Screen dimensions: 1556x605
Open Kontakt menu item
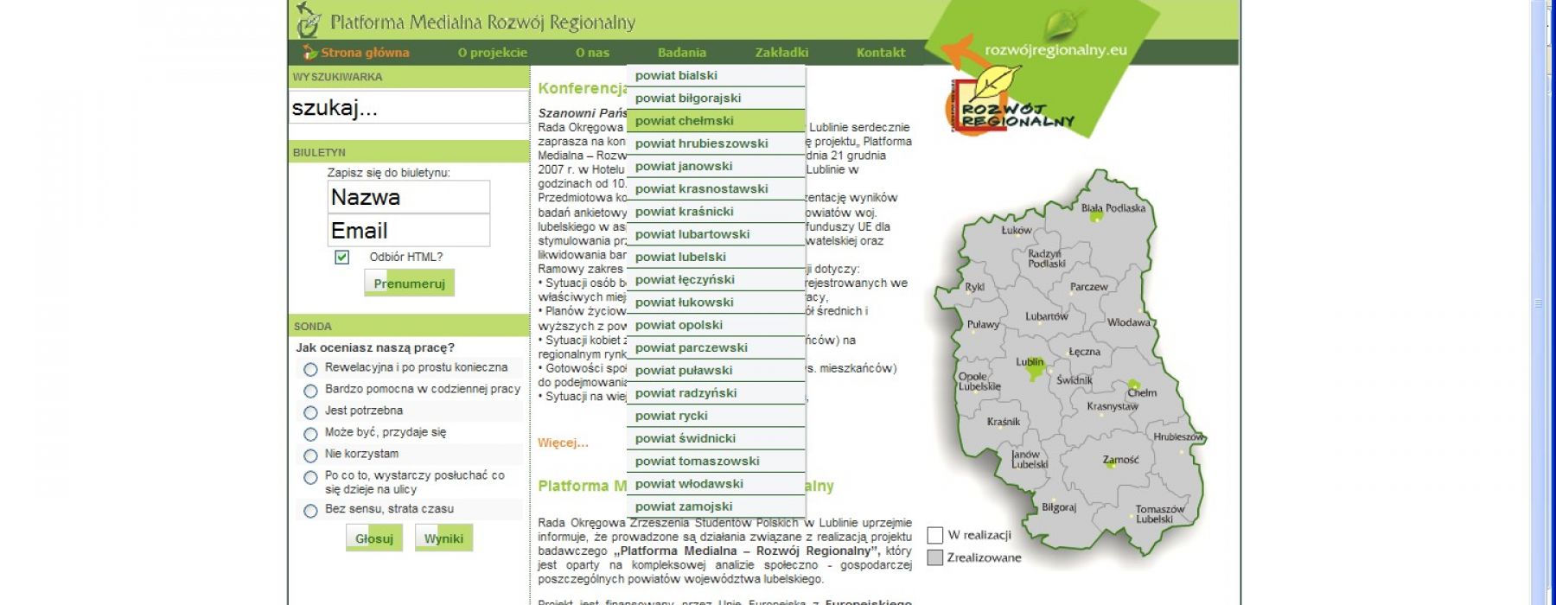[x=881, y=53]
